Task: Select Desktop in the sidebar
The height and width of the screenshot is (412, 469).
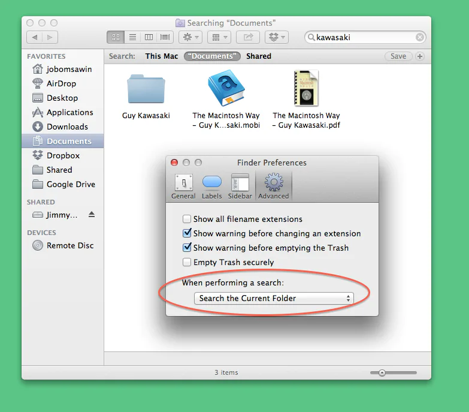Action: pyautogui.click(x=62, y=98)
